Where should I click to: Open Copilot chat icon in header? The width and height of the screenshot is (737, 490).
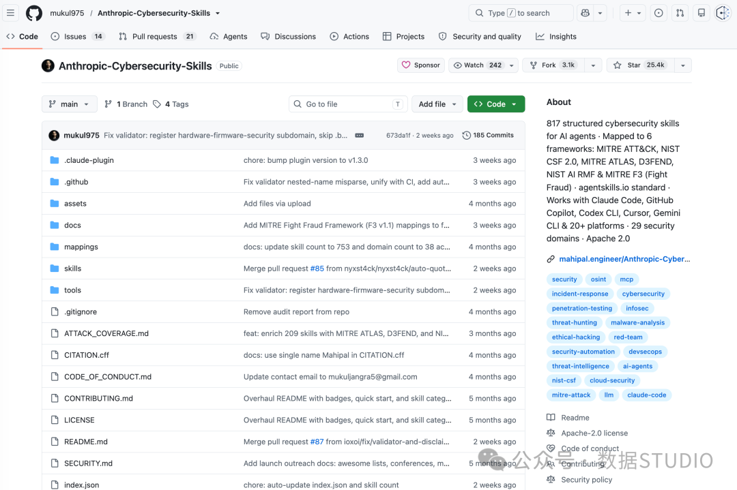tap(586, 13)
